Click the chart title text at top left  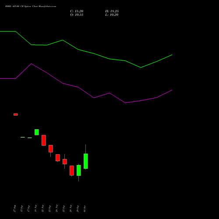click(x=31, y=7)
